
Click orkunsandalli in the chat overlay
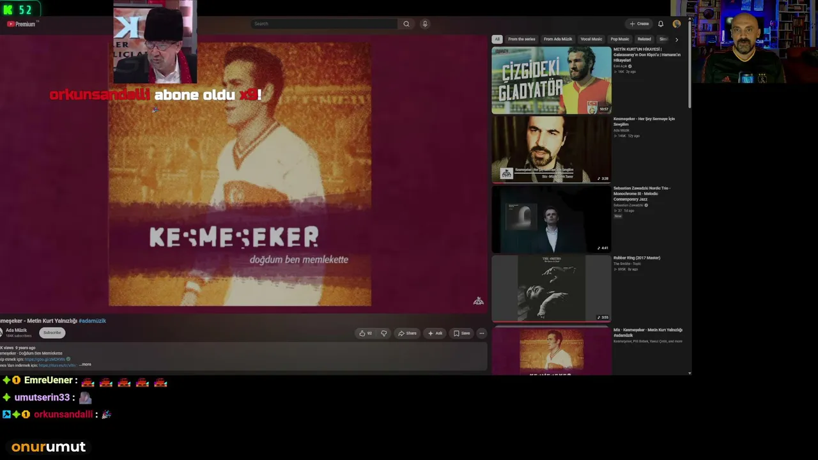pyautogui.click(x=63, y=415)
